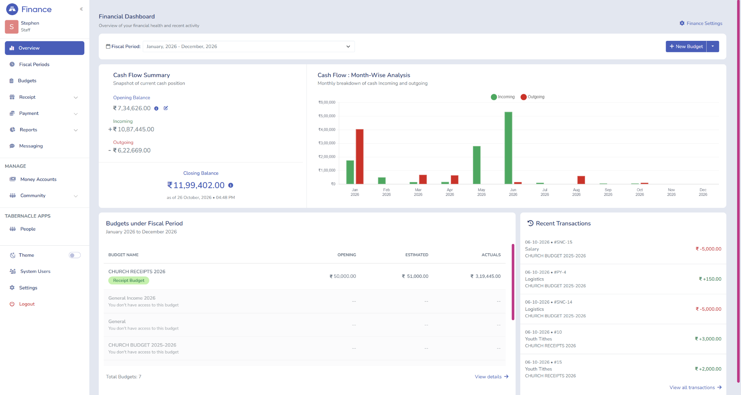Expand the Receipt submenu
This screenshot has width=741, height=395.
76,97
